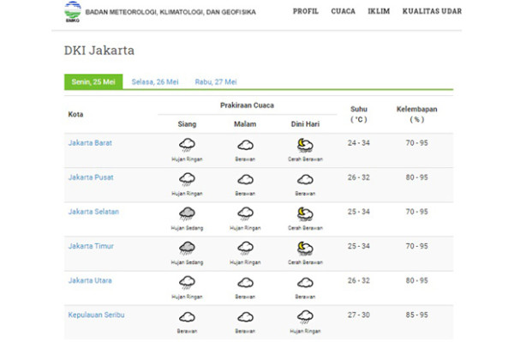514x342 pixels.
Task: Click Jakarta Barat humidity 70 - 95
Action: click(x=416, y=143)
